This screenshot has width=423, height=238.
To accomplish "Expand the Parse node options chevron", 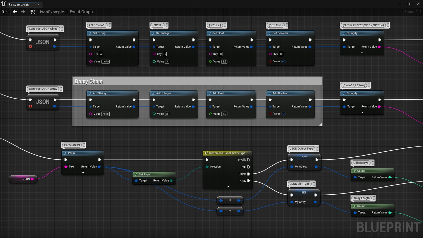I will pyautogui.click(x=83, y=172).
